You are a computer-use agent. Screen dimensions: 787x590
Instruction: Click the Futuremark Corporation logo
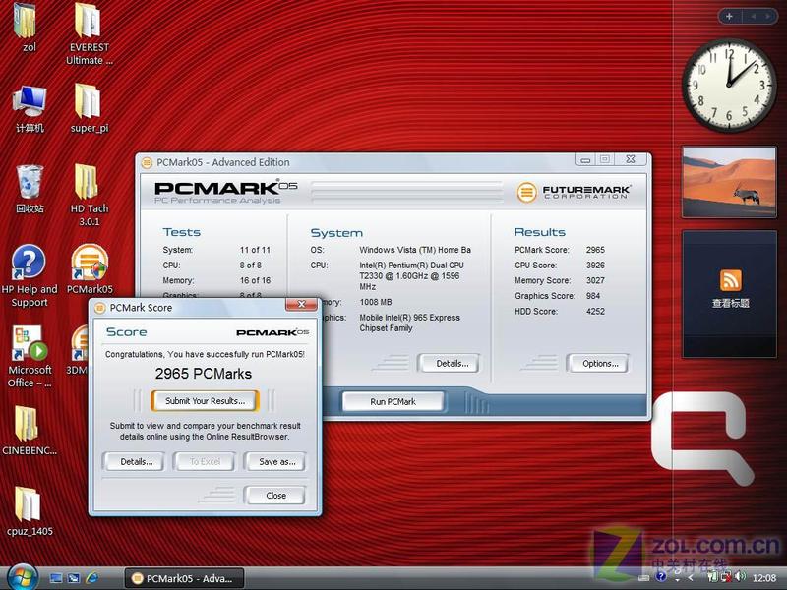pos(574,192)
